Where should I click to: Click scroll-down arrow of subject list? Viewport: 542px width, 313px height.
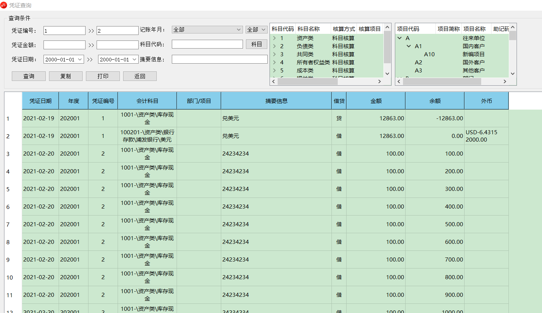pyautogui.click(x=387, y=74)
